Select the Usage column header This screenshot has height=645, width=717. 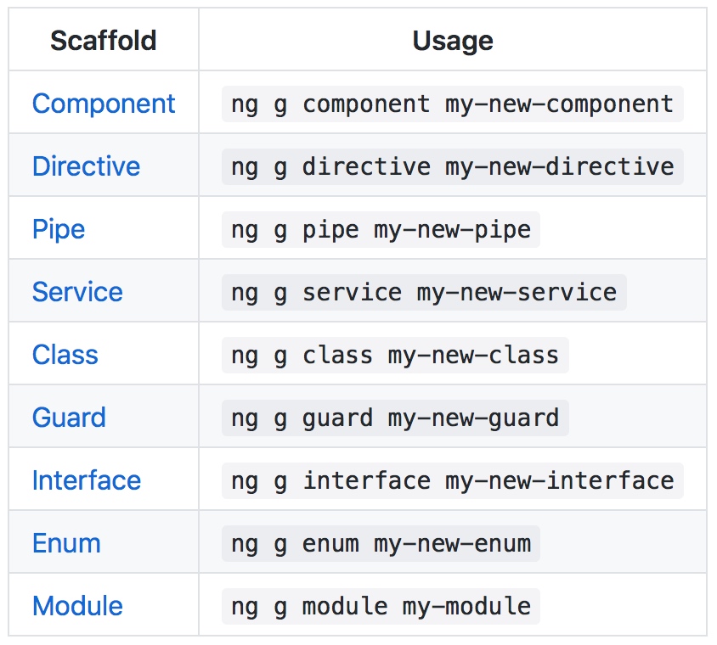point(453,41)
